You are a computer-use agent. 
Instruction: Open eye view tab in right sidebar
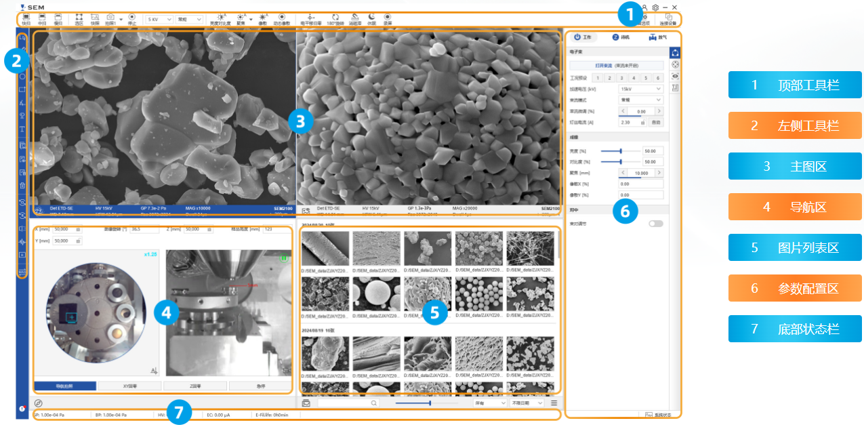[675, 76]
